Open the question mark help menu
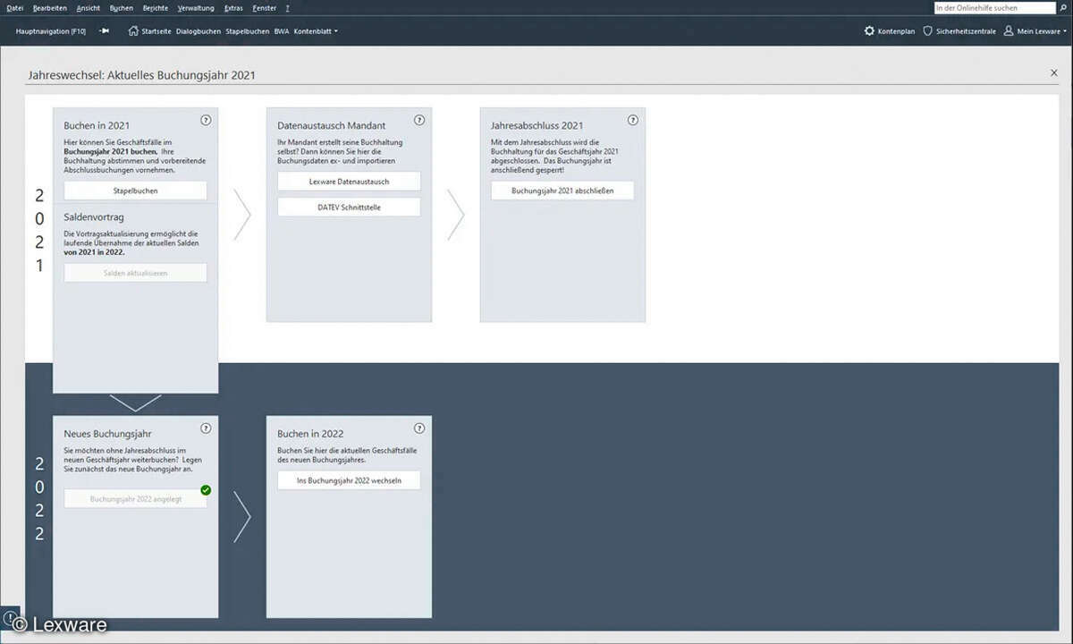 (287, 8)
